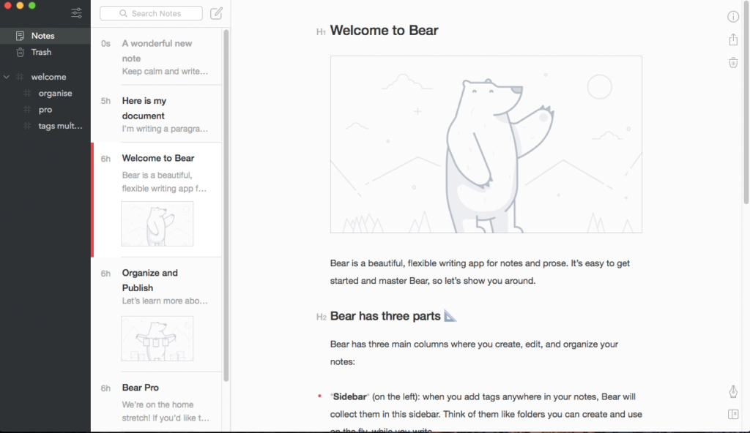Select the pro tag
The height and width of the screenshot is (433, 750).
[x=45, y=110]
